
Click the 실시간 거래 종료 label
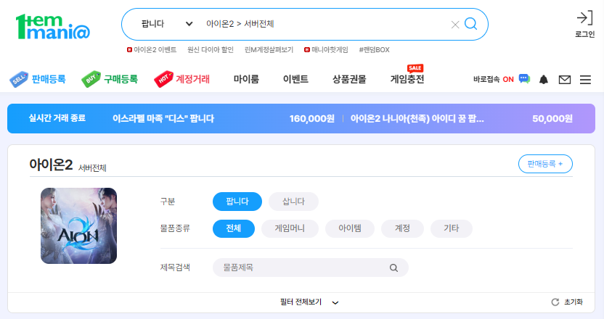tap(57, 118)
